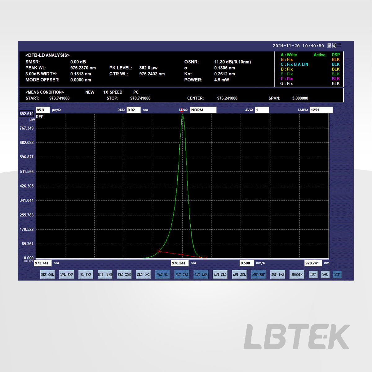
Task: Toggle the AUT REF button
Action: [259, 274]
